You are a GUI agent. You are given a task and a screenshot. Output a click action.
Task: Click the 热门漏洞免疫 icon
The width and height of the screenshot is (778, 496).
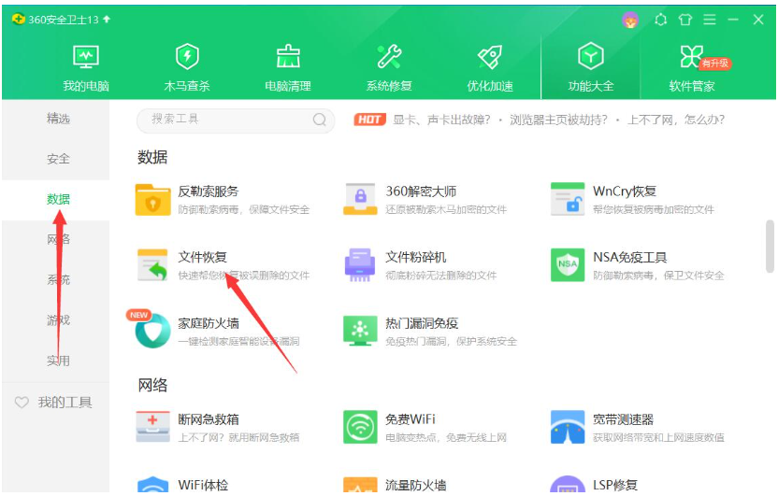pyautogui.click(x=360, y=332)
